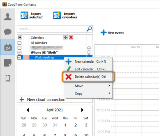Viewport: 159px width, 136px height.
Task: Click the 1:00 PM time slot label
Action: pos(104,121)
